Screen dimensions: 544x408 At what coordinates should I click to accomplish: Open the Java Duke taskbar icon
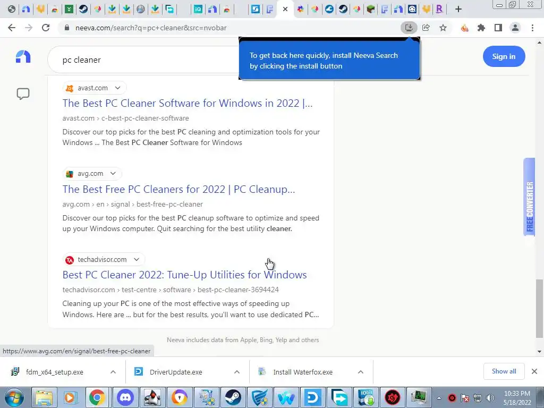pyautogui.click(x=152, y=397)
